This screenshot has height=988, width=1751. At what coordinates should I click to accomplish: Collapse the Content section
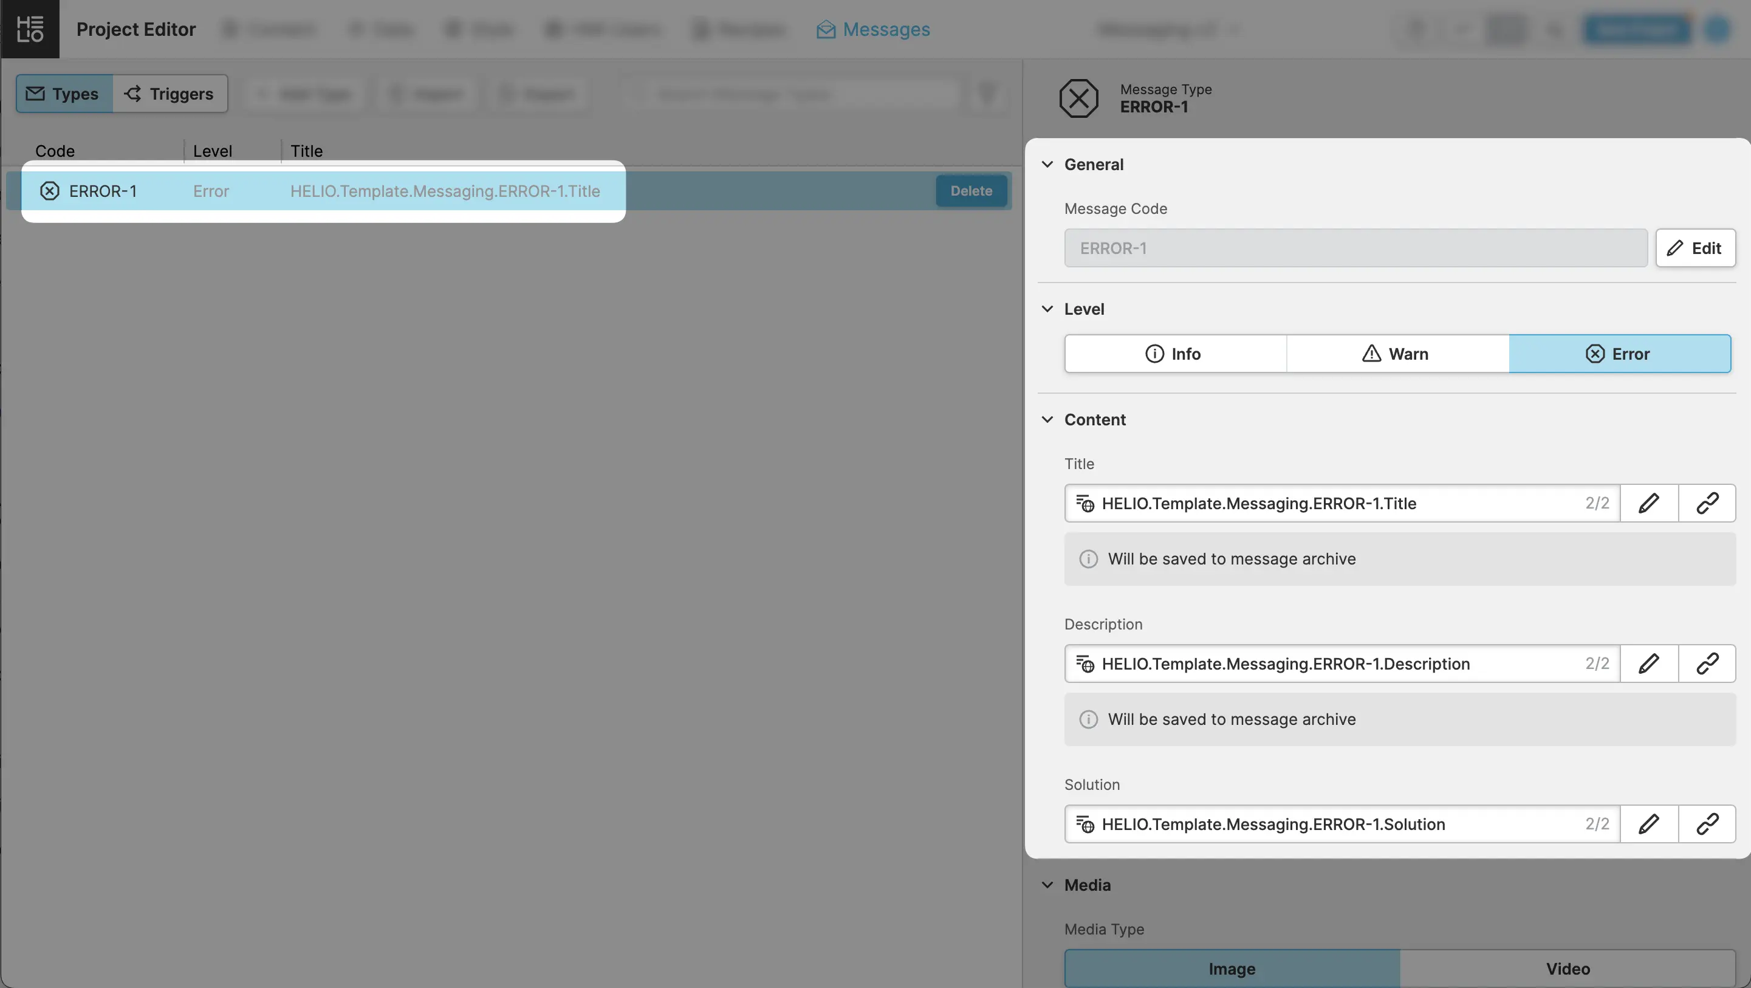(x=1047, y=419)
